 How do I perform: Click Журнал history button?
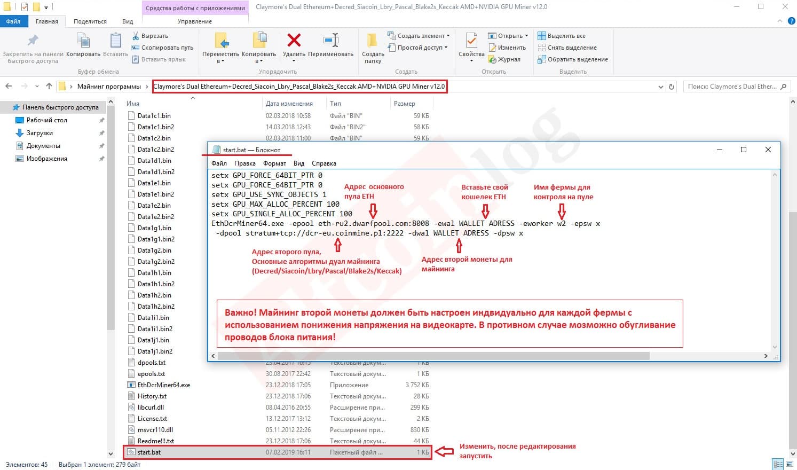pyautogui.click(x=504, y=59)
